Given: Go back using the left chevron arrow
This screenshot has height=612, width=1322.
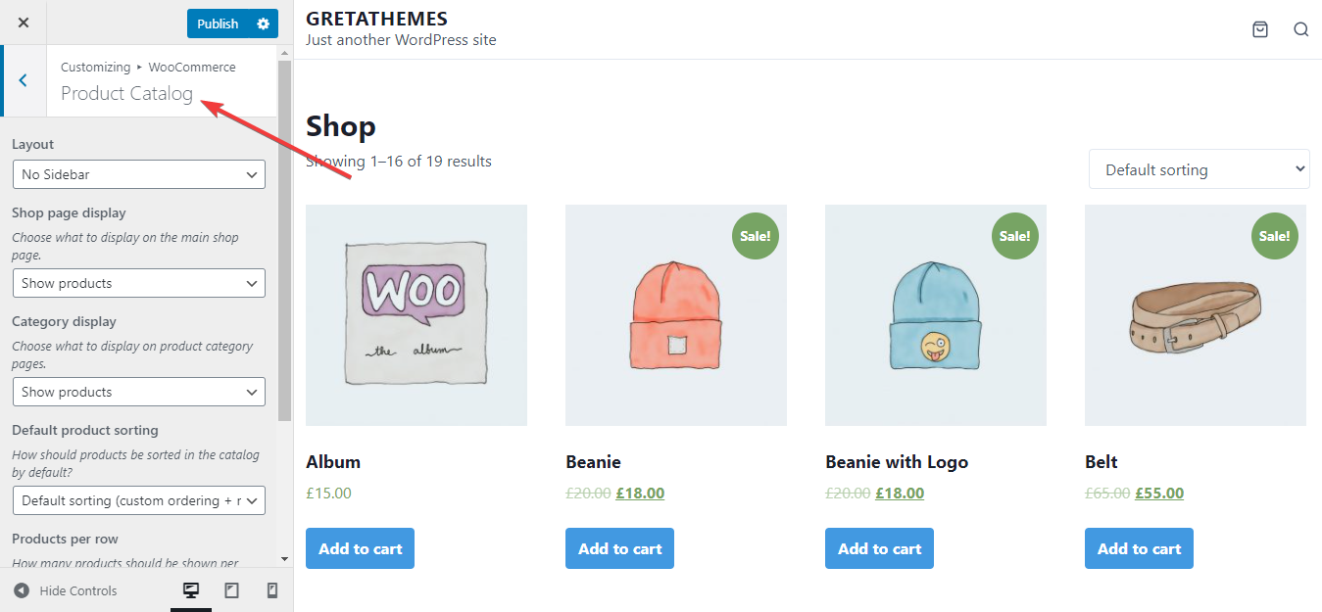Looking at the screenshot, I should pos(24,80).
